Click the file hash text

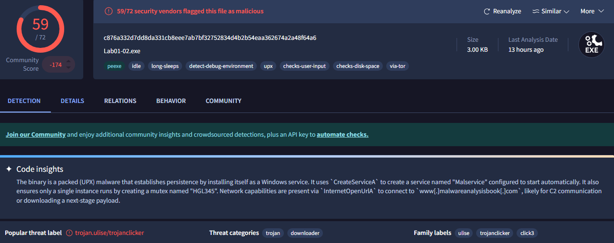(x=210, y=37)
